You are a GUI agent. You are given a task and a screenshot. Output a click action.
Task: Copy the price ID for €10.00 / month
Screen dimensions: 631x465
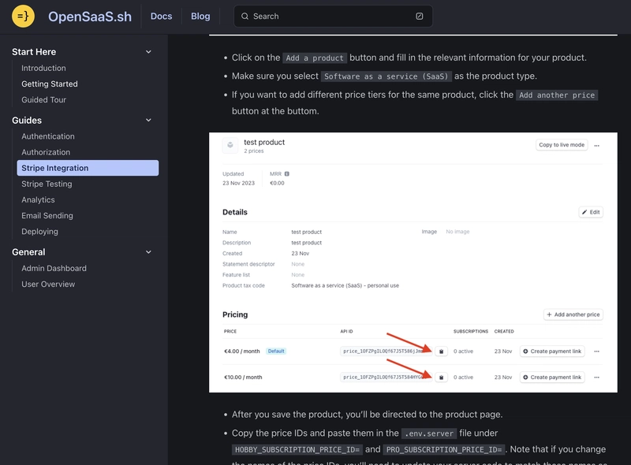(441, 378)
